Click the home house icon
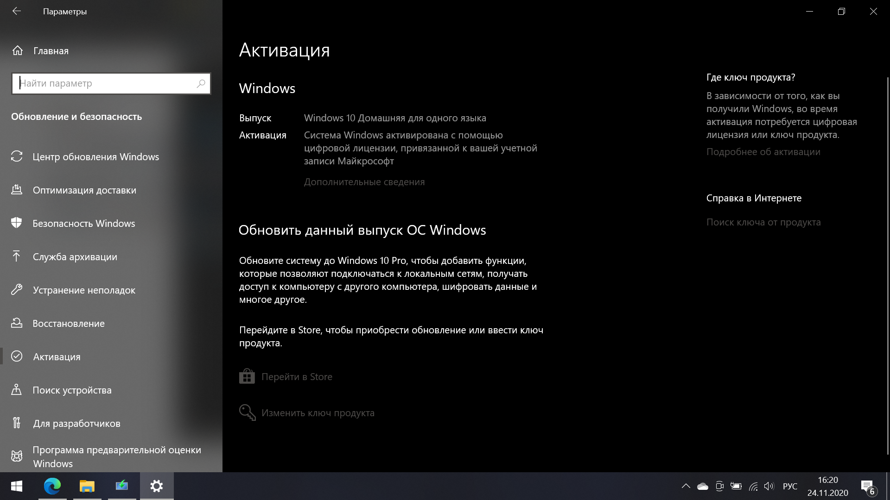Viewport: 890px width, 500px height. pyautogui.click(x=18, y=50)
